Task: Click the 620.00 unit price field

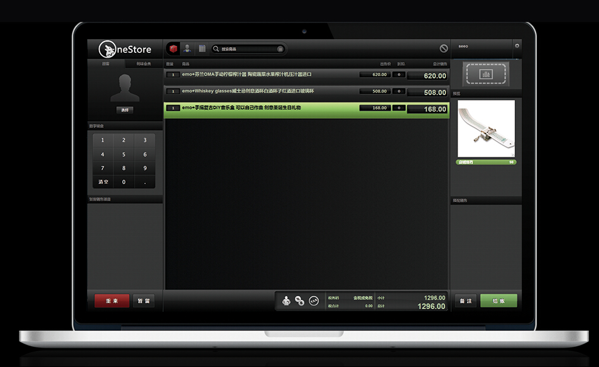Action: coord(375,75)
